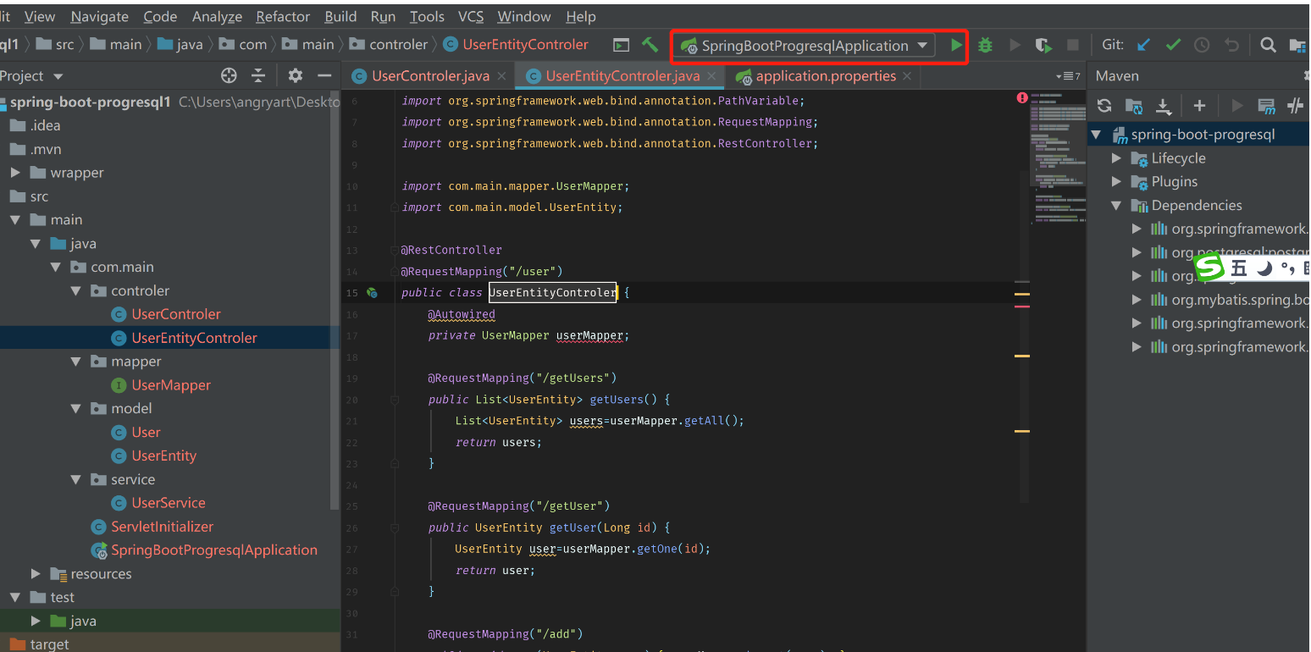
Task: Select UserService in the project tree
Action: click(169, 503)
